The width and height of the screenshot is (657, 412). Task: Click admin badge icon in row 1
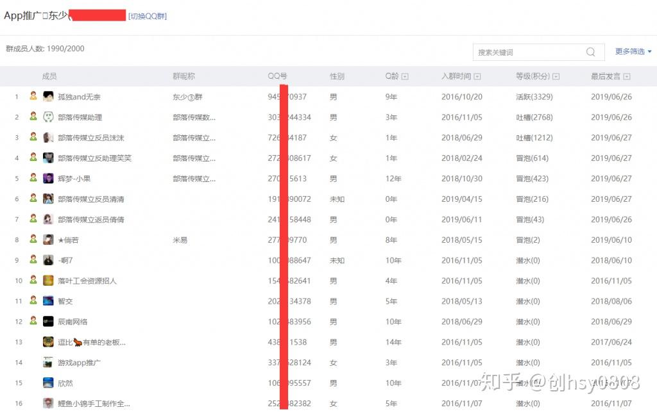tap(33, 95)
